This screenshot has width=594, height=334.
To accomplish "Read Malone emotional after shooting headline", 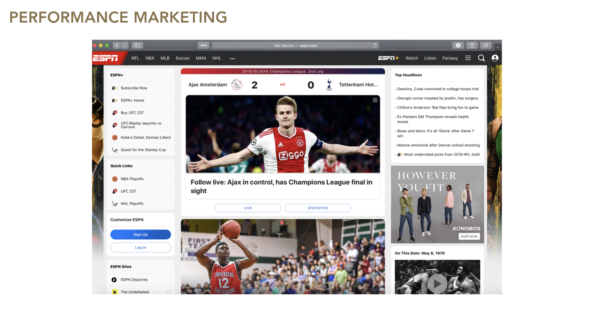I will (x=438, y=145).
